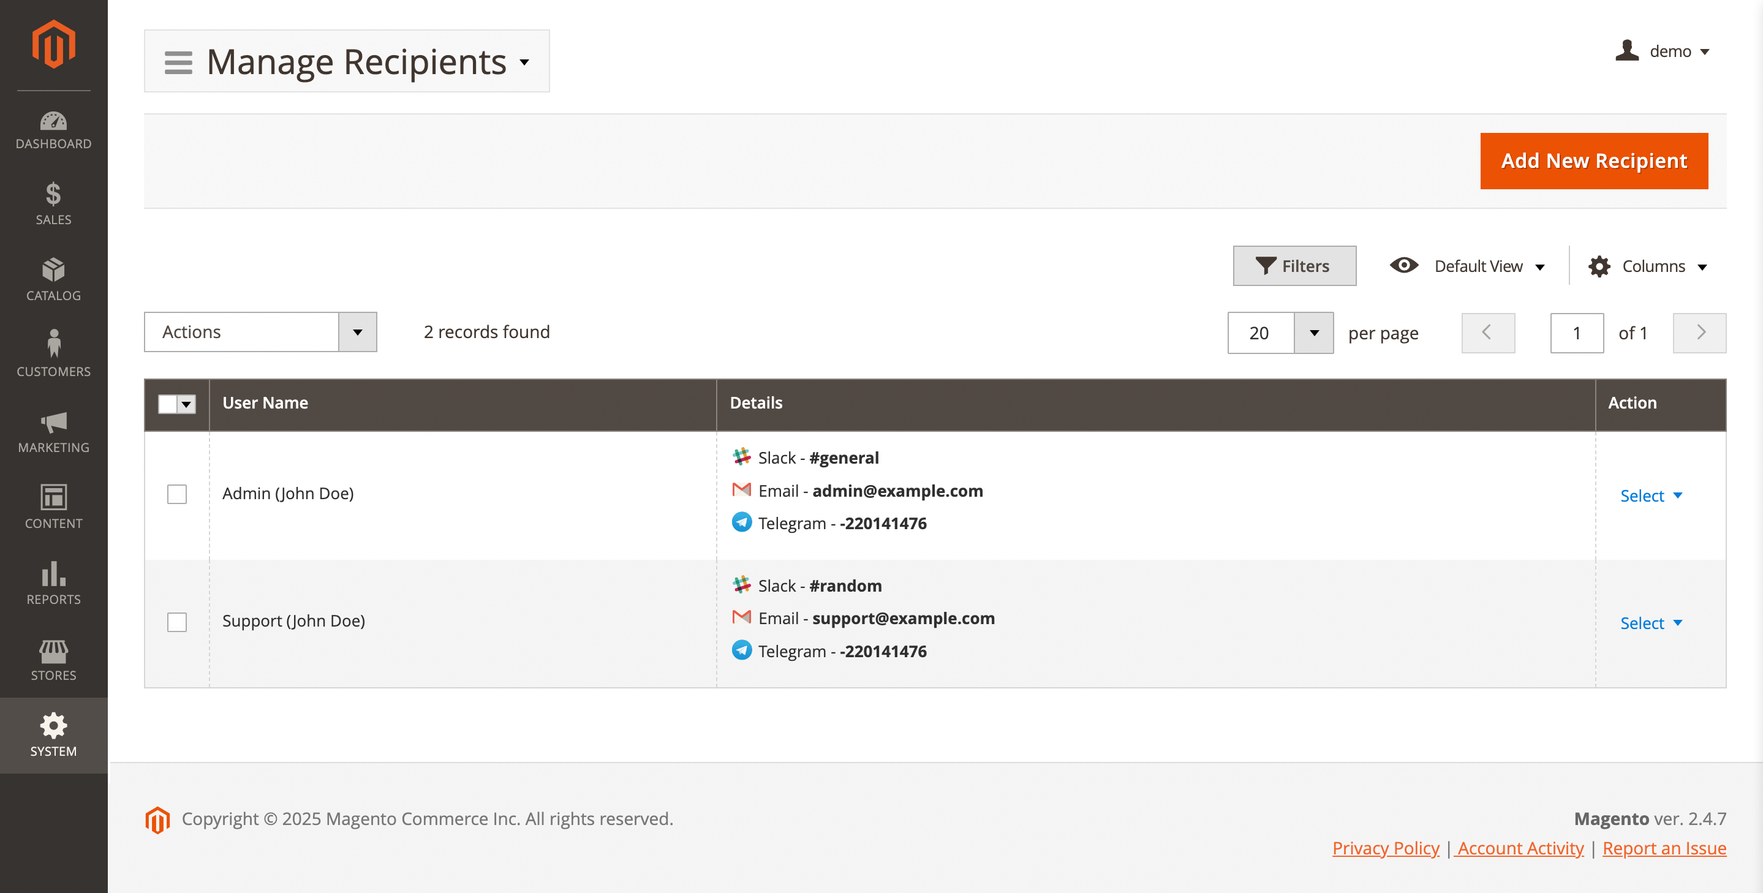Viewport: 1763px width, 893px height.
Task: Click the Magento logo in the sidebar
Action: pos(53,44)
